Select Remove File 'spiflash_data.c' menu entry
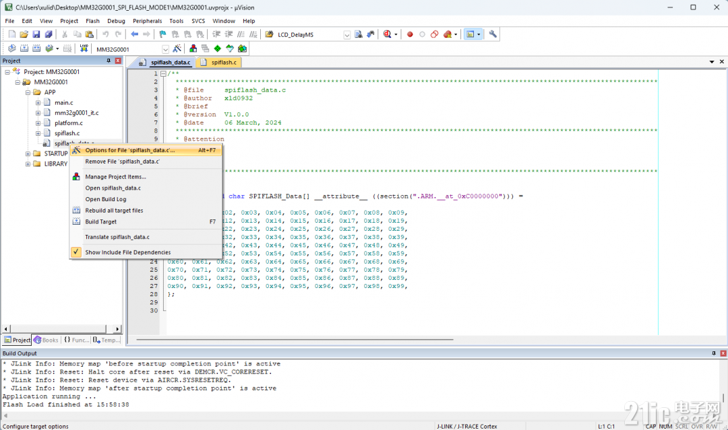The height and width of the screenshot is (430, 728). pyautogui.click(x=146, y=162)
